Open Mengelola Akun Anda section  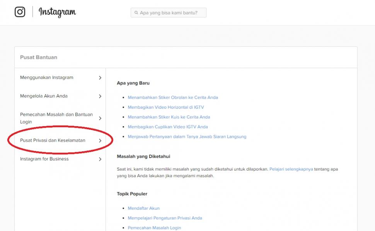(x=44, y=96)
